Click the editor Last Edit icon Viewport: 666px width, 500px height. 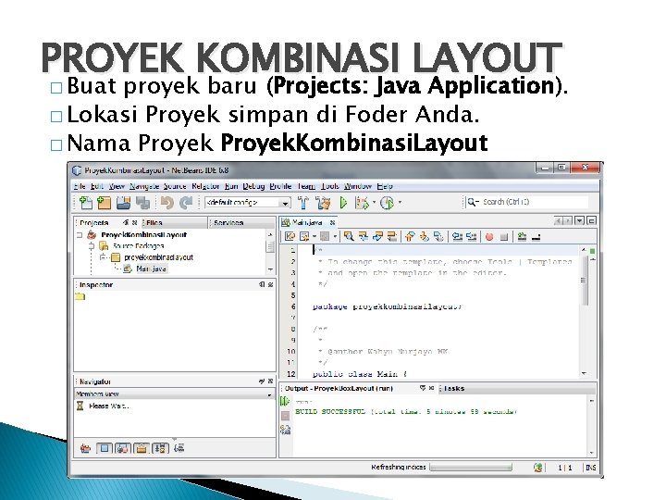290,236
